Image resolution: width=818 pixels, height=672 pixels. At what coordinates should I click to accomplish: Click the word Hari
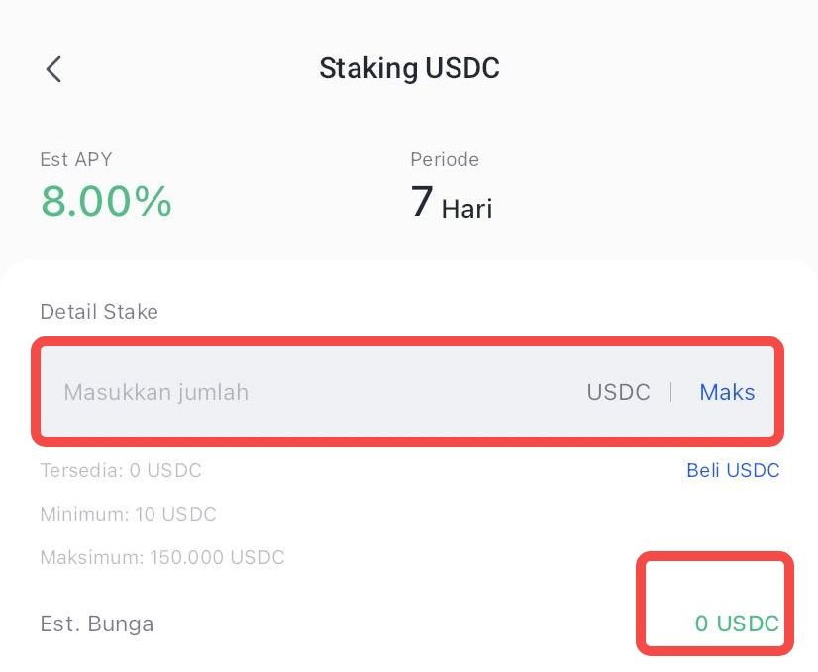click(x=466, y=209)
